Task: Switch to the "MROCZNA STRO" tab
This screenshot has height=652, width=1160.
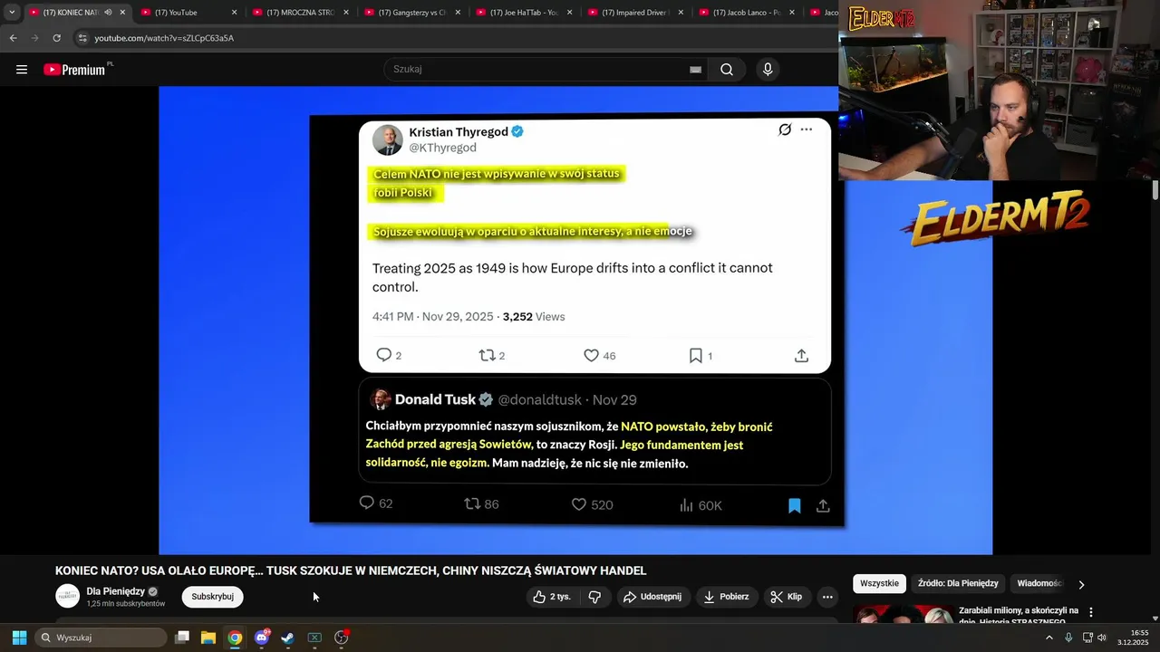Action: coord(300,13)
